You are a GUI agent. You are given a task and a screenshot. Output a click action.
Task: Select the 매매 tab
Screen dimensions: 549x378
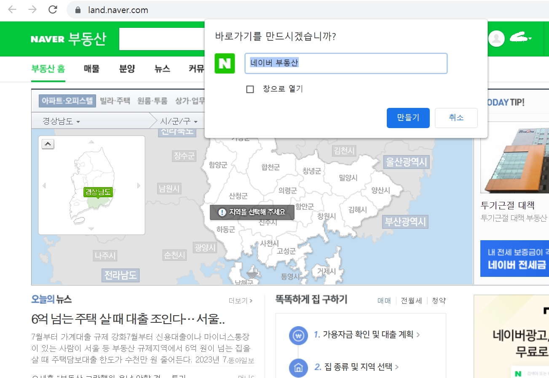click(384, 300)
